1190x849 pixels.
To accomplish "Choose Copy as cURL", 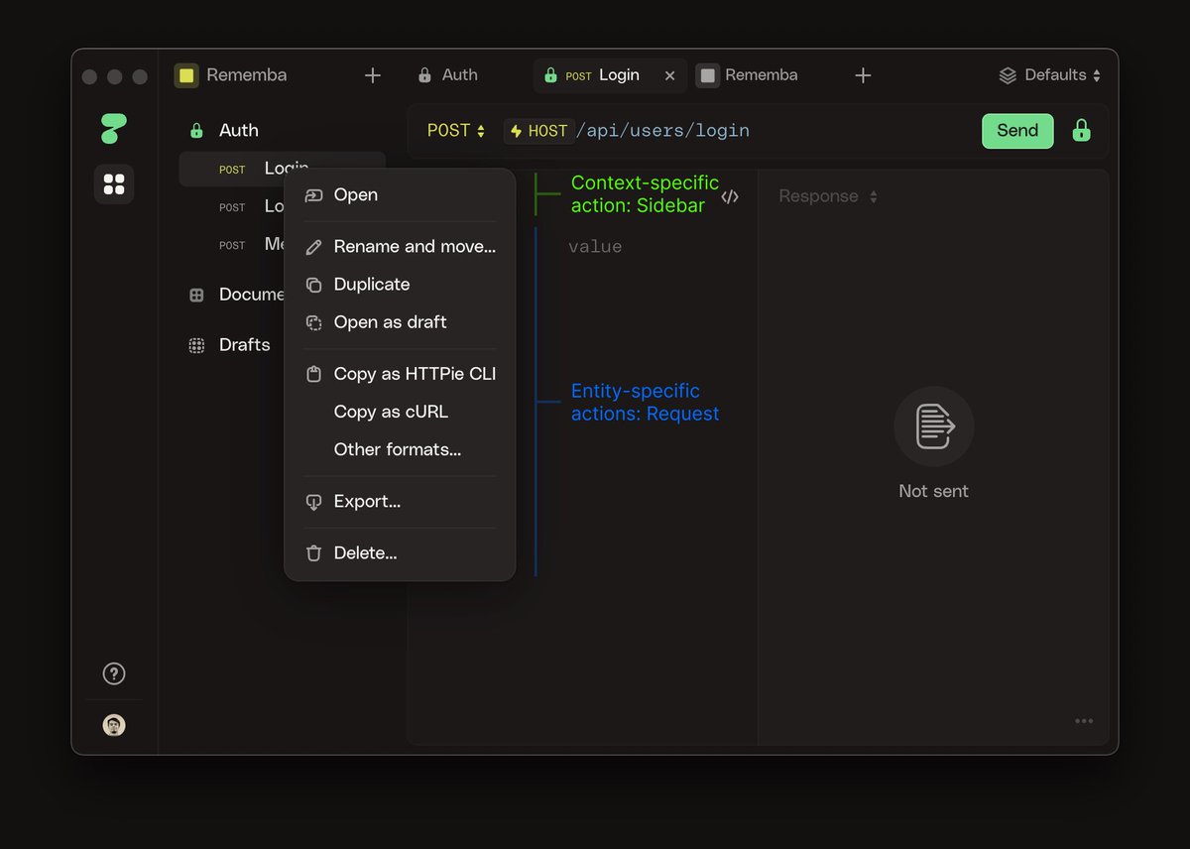I will pos(400,412).
